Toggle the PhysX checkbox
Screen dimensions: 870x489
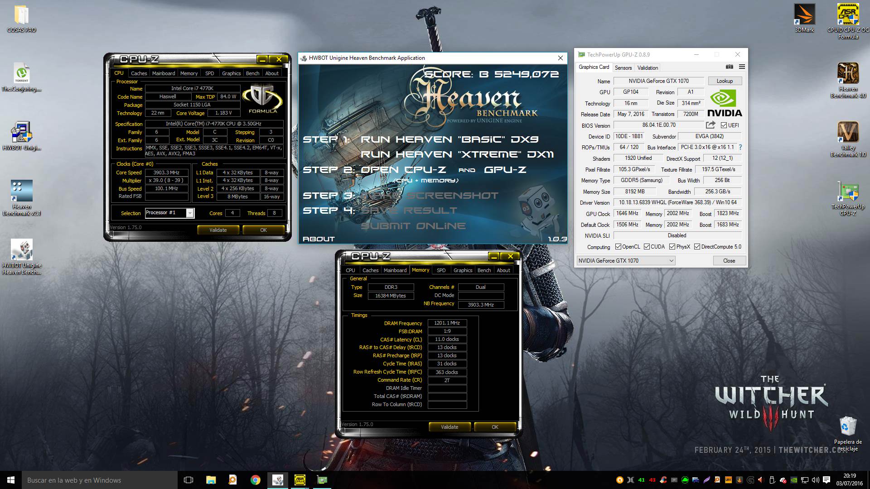[x=672, y=247]
